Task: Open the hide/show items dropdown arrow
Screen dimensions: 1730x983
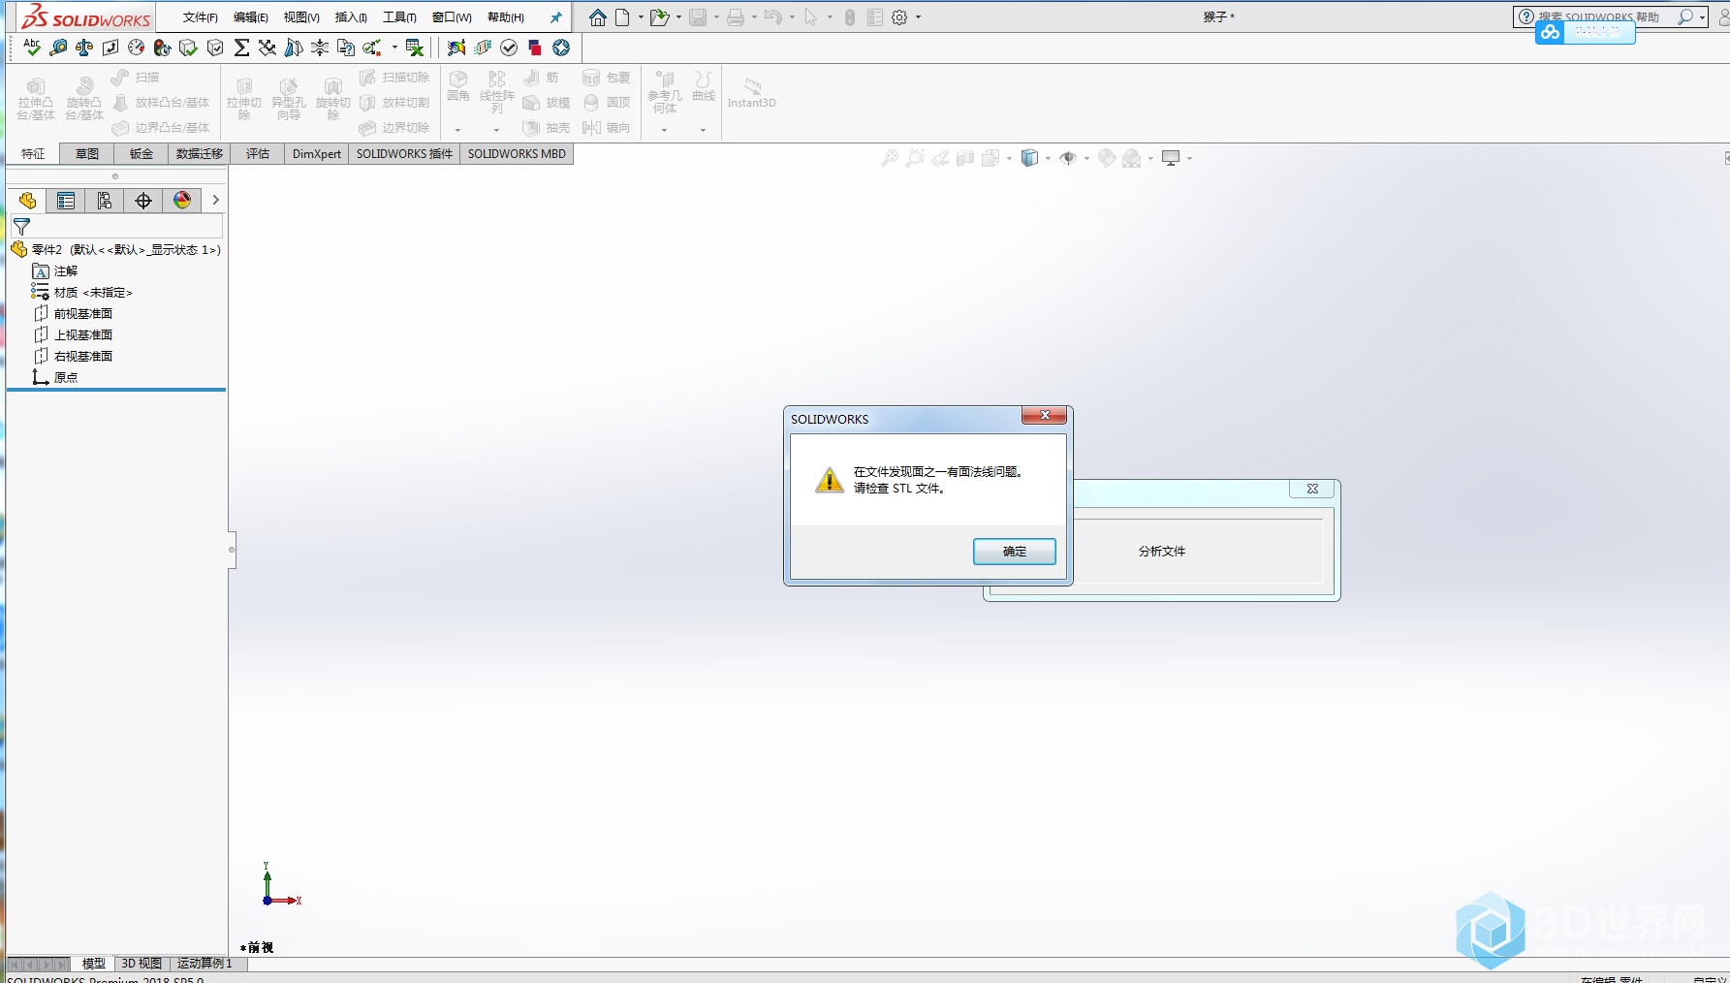Action: tap(1086, 158)
